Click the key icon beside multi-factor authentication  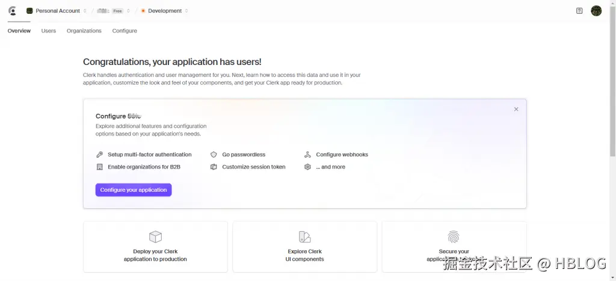99,155
